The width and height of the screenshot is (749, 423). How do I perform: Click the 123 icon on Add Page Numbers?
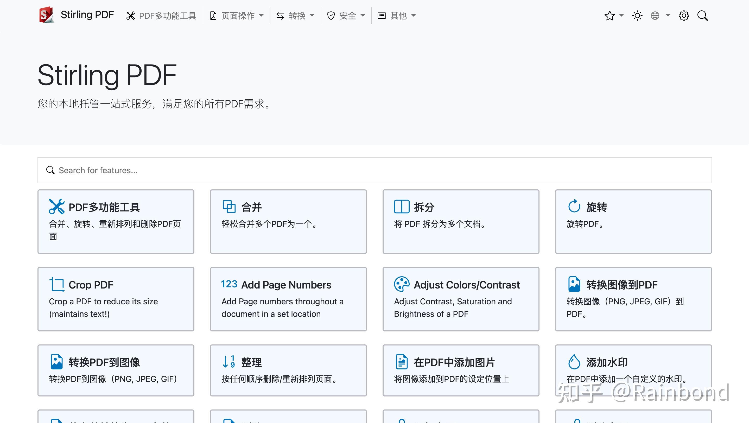(x=229, y=284)
